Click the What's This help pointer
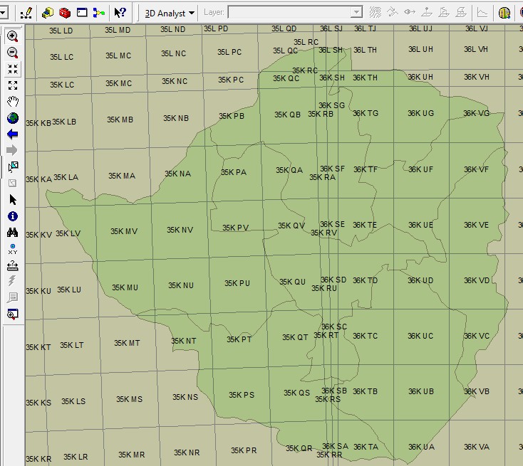 pyautogui.click(x=120, y=13)
